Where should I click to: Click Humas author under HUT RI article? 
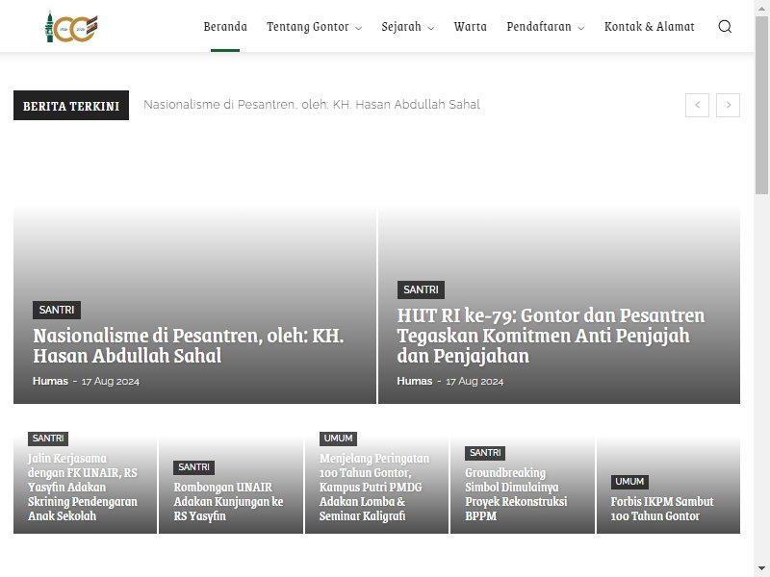(x=415, y=381)
